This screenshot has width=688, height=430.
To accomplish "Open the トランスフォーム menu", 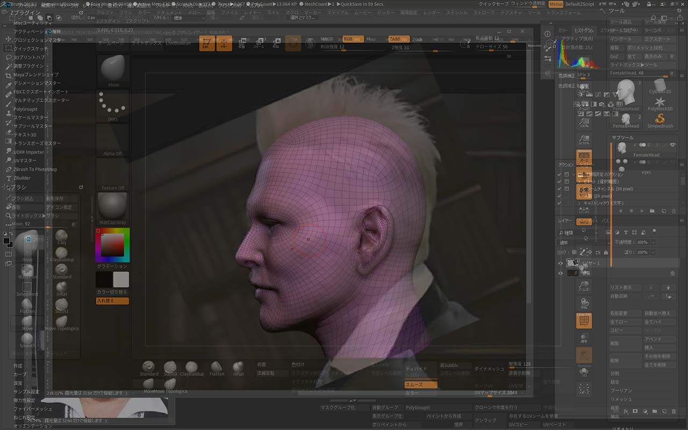I will 563,12.
